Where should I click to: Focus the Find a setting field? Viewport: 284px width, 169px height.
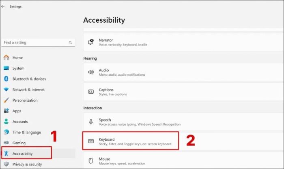[x=38, y=43]
